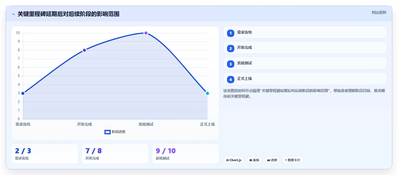Image resolution: width=398 pixels, height=175 pixels.
Task: Click the x-axis label 需求冻结
Action: (23, 124)
